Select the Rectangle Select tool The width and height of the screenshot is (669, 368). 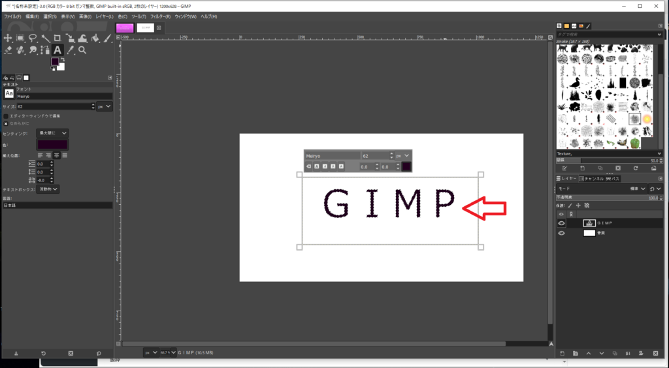click(20, 38)
